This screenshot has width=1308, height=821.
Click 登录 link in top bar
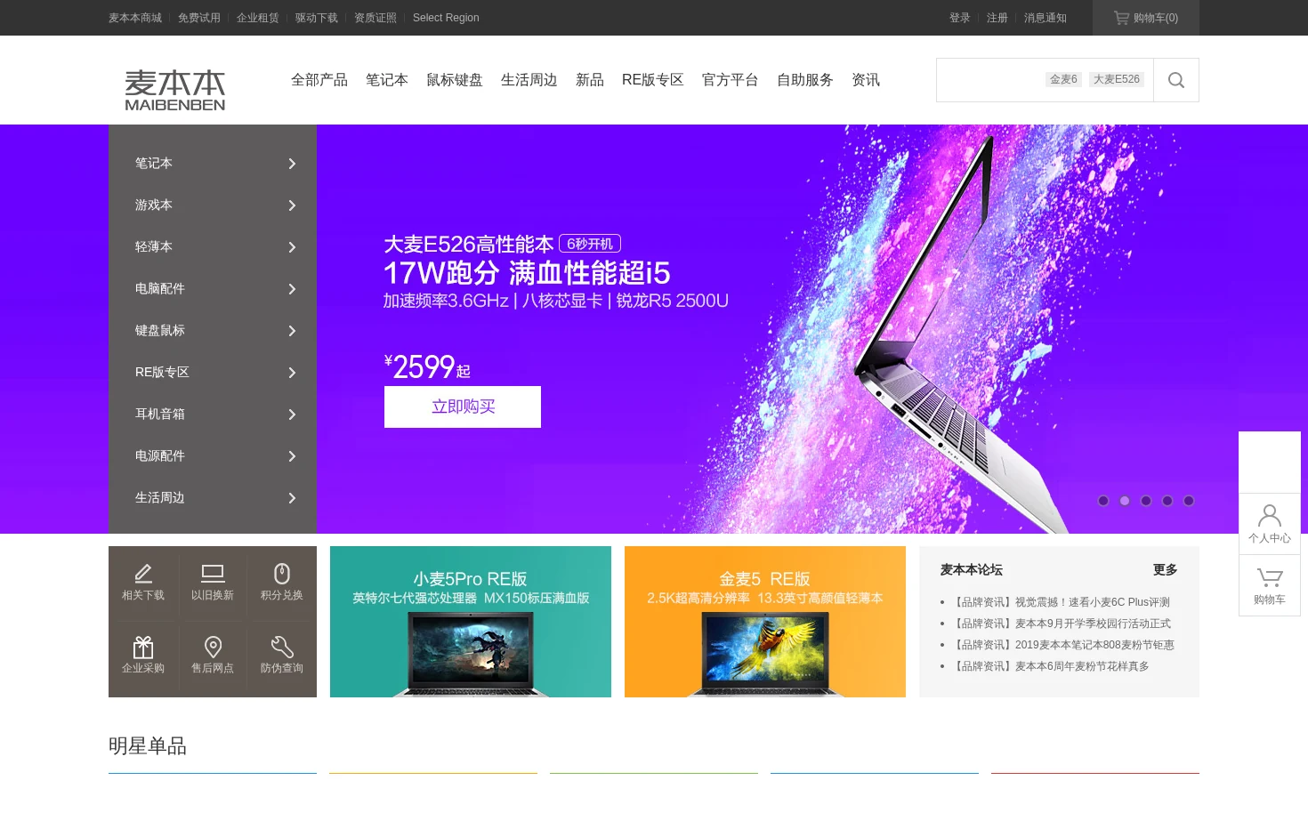click(x=960, y=18)
